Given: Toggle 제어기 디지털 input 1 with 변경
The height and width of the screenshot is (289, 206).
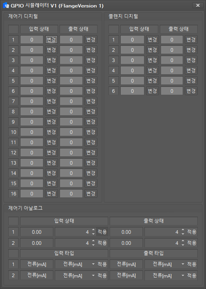Looking at the screenshot, I should [51, 39].
